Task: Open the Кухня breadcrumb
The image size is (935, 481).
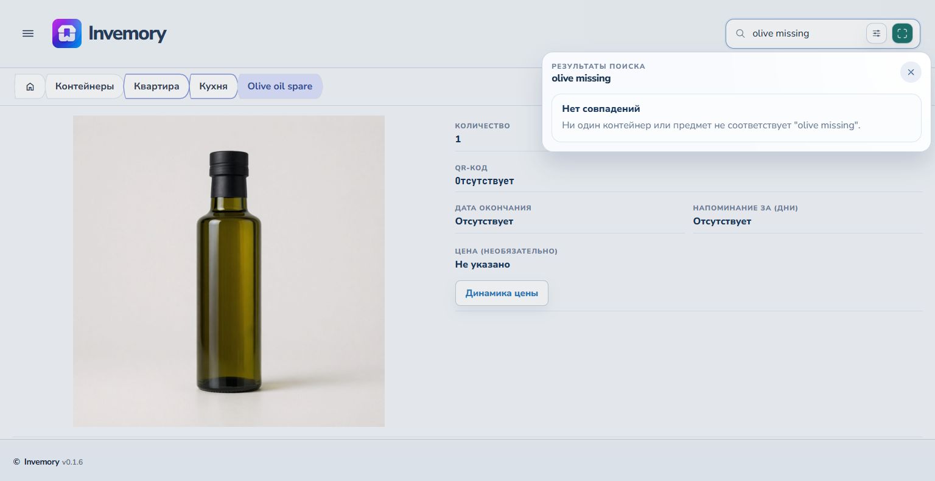Action: point(214,86)
